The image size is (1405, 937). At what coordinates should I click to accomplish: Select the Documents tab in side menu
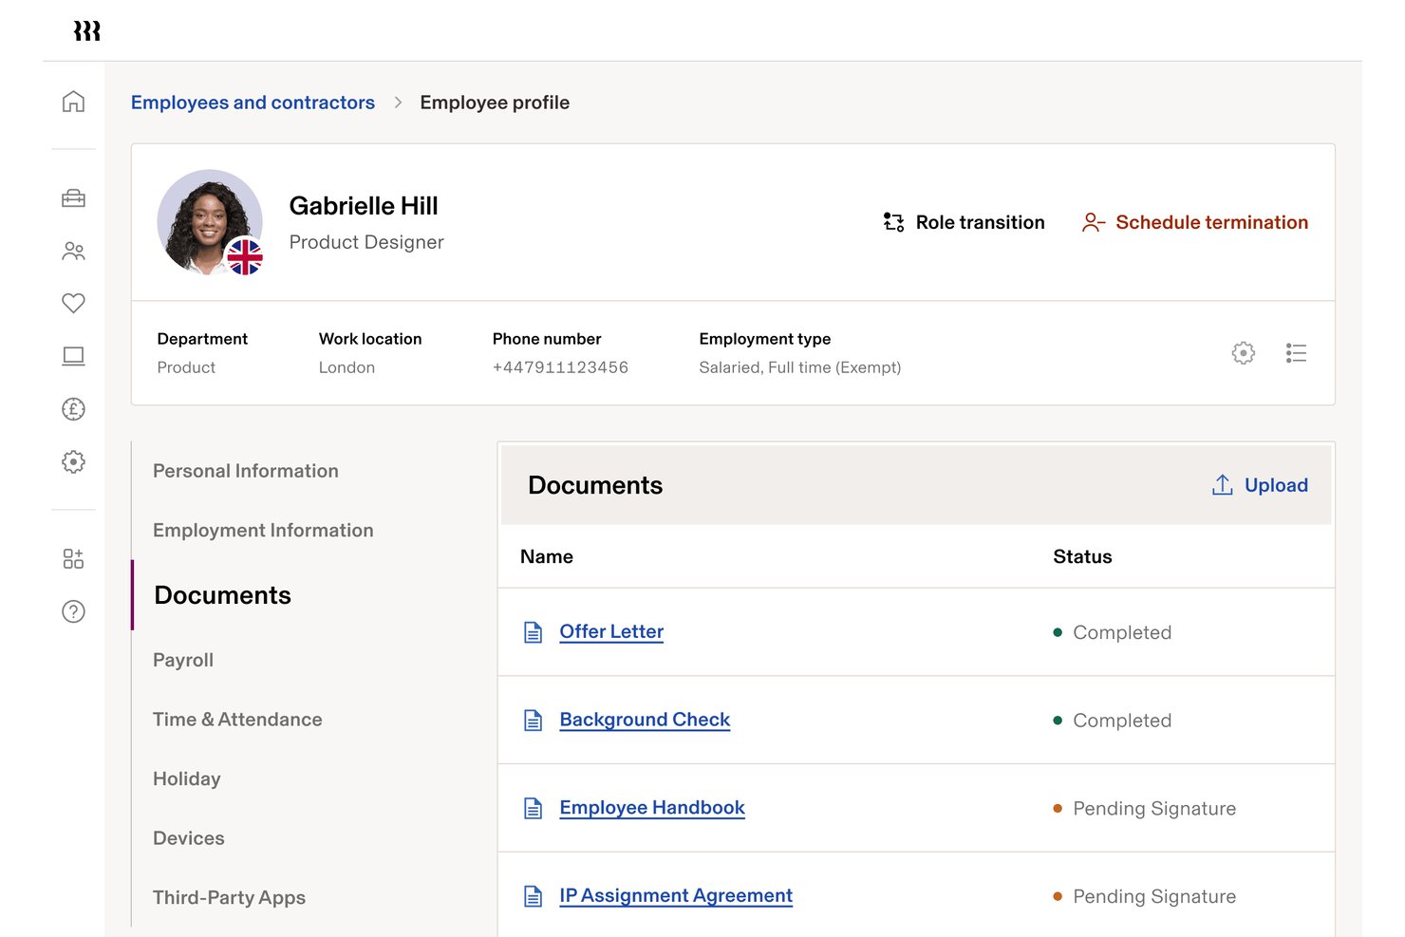point(223,595)
